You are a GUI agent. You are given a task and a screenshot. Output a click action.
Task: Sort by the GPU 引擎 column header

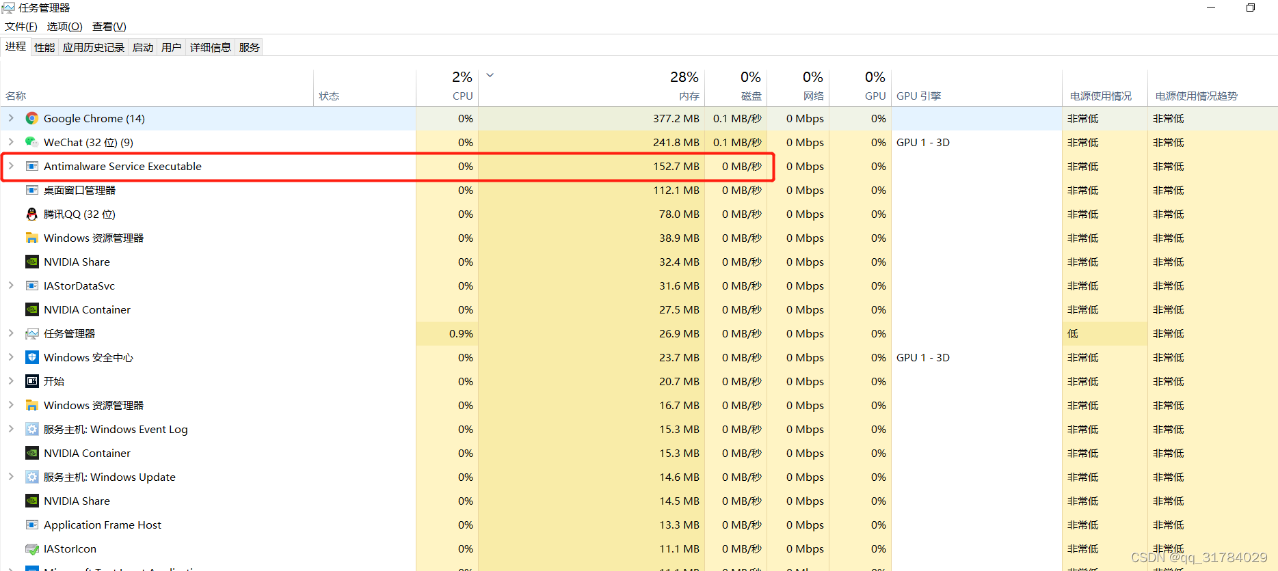(976, 87)
